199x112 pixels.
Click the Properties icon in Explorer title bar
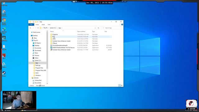pos(33,22)
